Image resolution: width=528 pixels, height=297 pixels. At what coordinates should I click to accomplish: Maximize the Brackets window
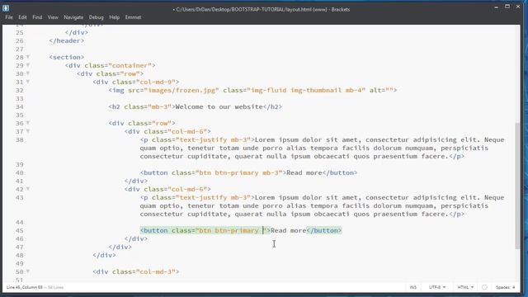tap(507, 7)
